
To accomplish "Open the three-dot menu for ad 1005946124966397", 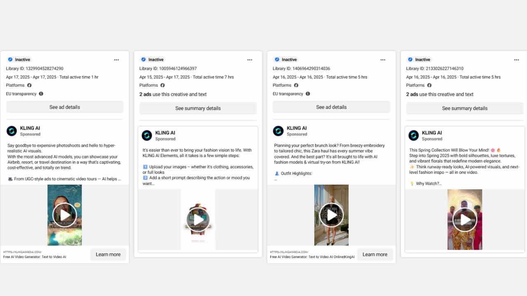I will click(250, 60).
